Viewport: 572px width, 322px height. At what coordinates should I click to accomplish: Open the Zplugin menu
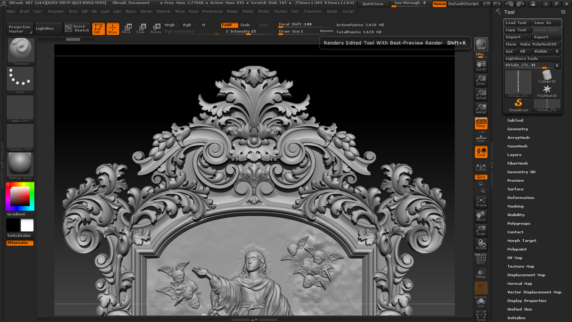tap(332, 11)
